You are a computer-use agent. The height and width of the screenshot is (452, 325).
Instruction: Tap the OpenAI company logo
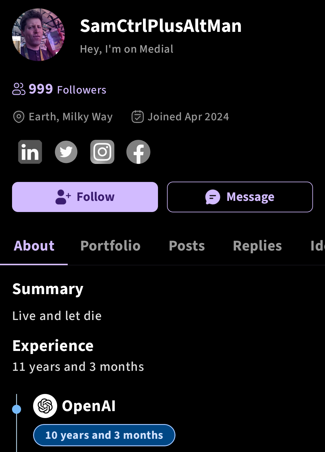coord(45,406)
